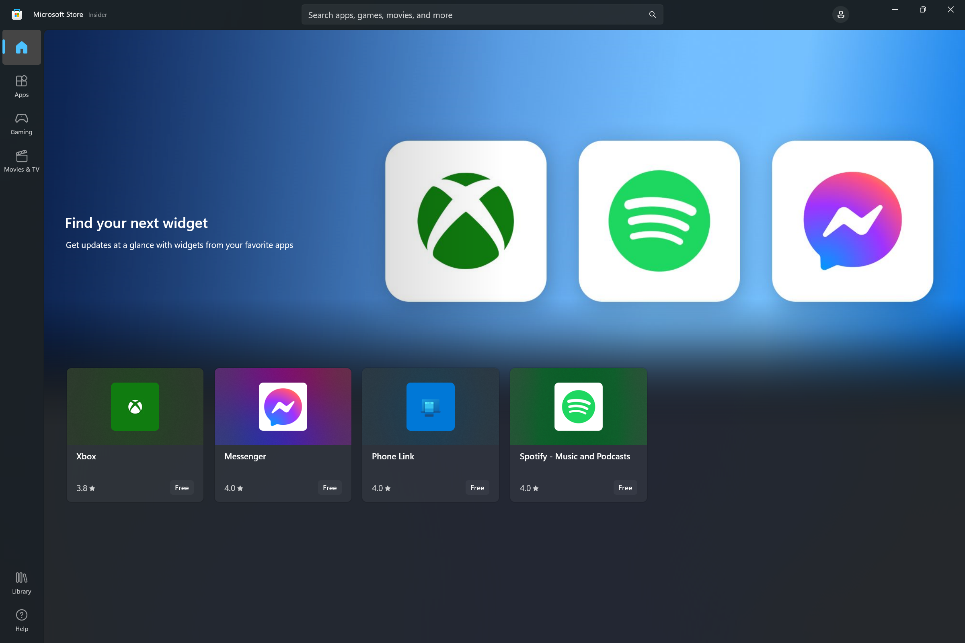Select the Spotify app card
This screenshot has height=643, width=965.
pyautogui.click(x=578, y=434)
